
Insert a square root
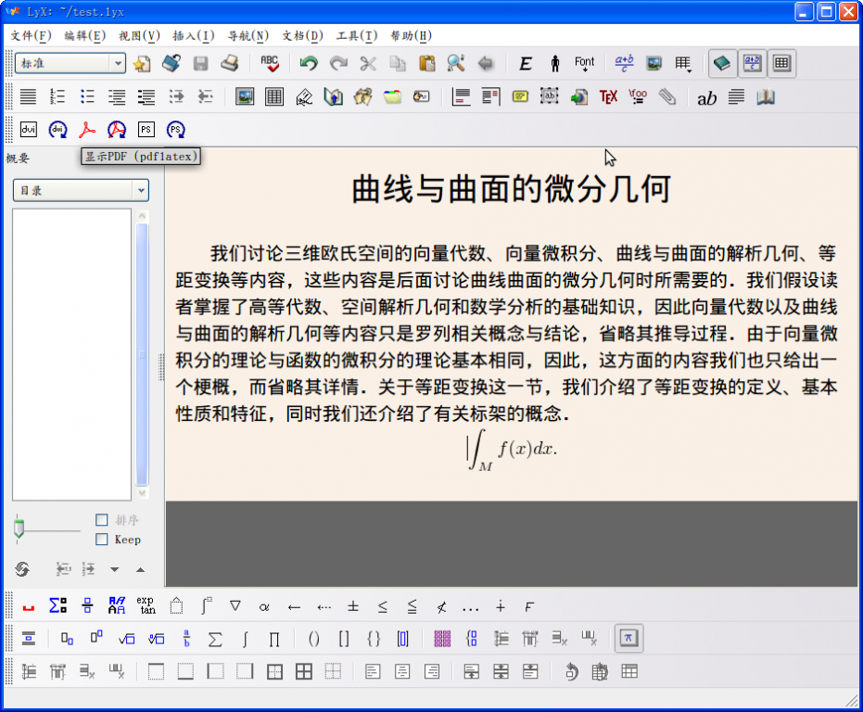click(x=126, y=639)
